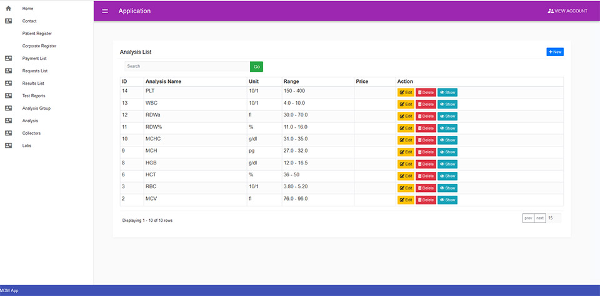Screen dimensions: 600x296
Task: Edit the WBC analysis row
Action: coord(406,104)
